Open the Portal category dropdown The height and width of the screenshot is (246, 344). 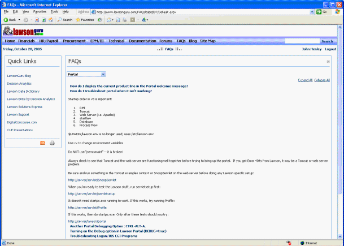point(86,75)
